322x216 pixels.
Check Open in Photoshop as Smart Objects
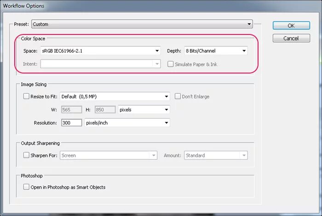pyautogui.click(x=26, y=187)
